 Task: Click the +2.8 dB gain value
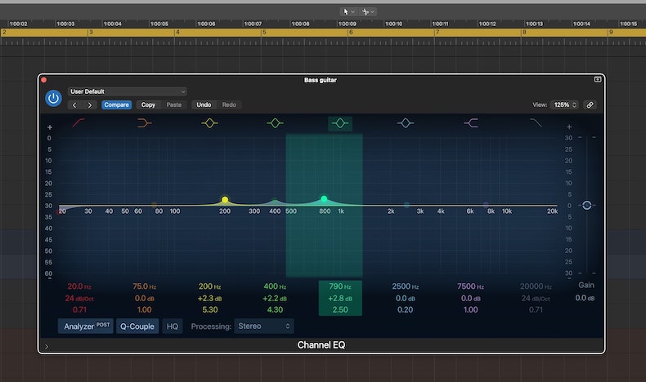click(x=340, y=298)
